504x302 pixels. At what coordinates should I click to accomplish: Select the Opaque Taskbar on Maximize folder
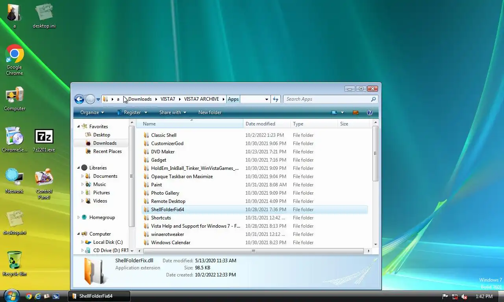click(182, 177)
